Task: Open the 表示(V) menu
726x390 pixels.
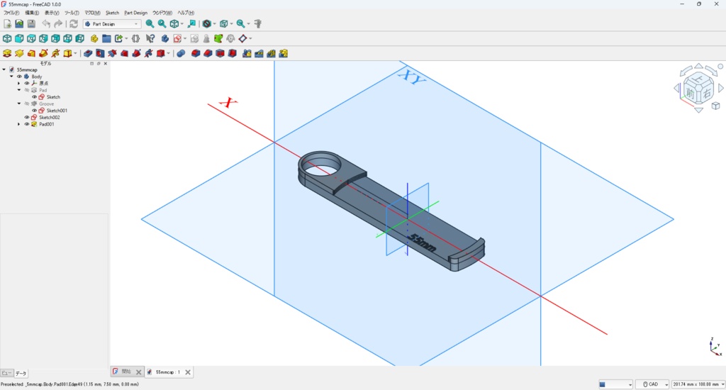Action: pyautogui.click(x=52, y=13)
